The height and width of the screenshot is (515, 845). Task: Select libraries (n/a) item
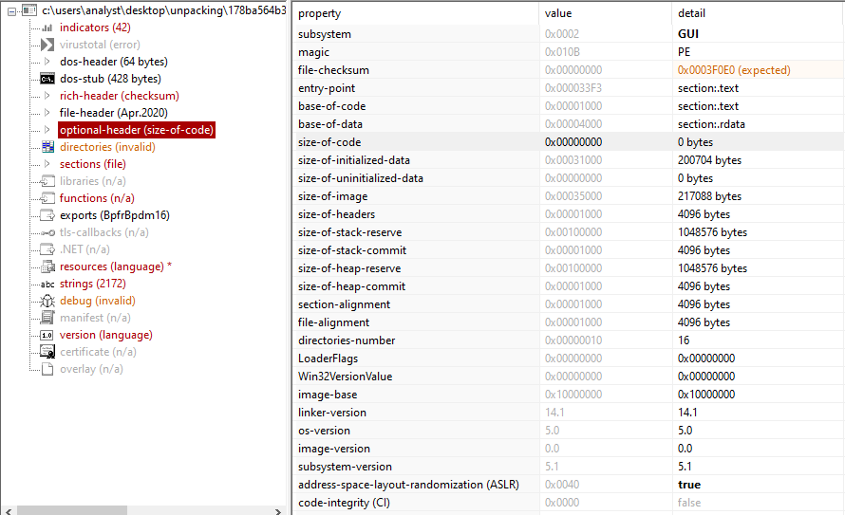[93, 181]
